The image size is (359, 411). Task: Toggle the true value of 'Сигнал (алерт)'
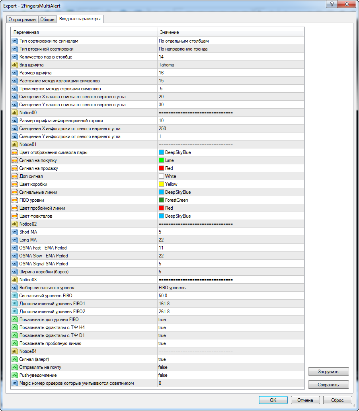(x=231, y=359)
